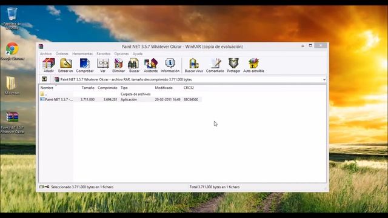Open the Herramientas menu

[82, 54]
